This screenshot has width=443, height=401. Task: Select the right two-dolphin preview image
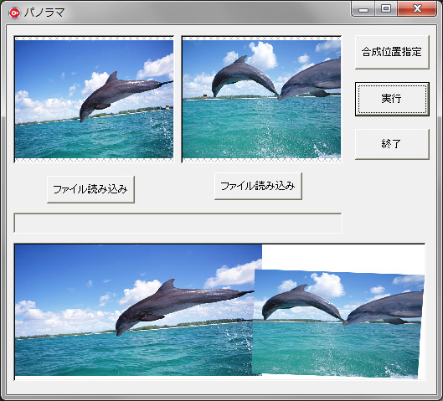261,99
